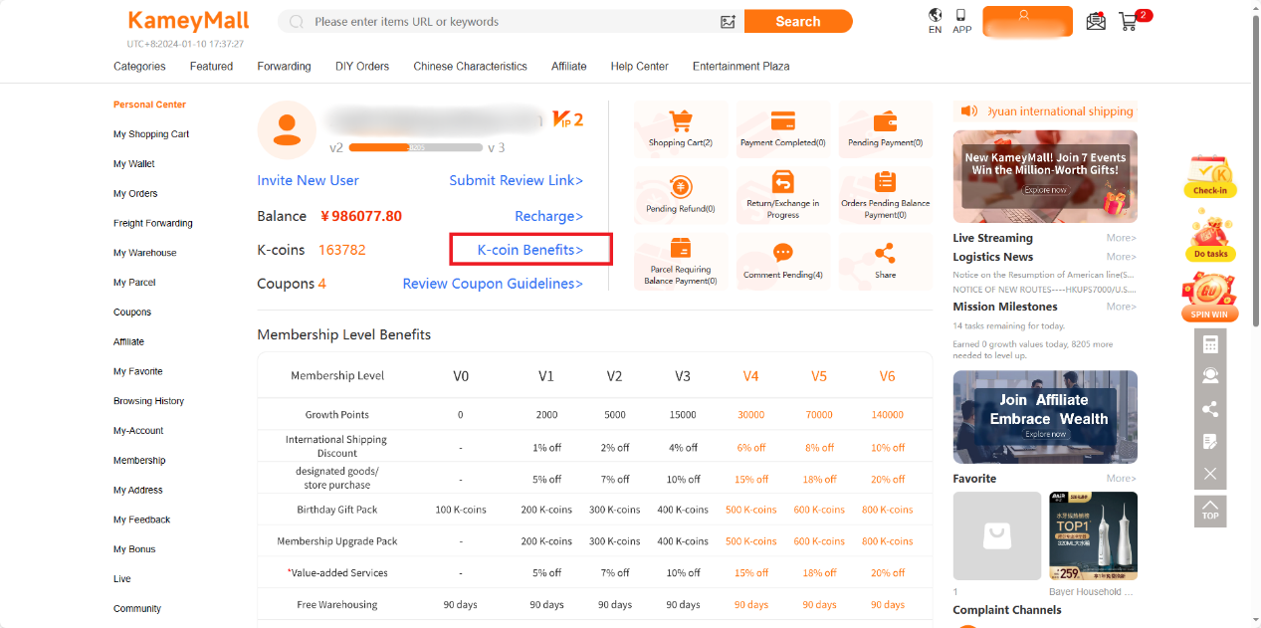The width and height of the screenshot is (1261, 628).
Task: Open Browsing History in the sidebar
Action: [148, 401]
